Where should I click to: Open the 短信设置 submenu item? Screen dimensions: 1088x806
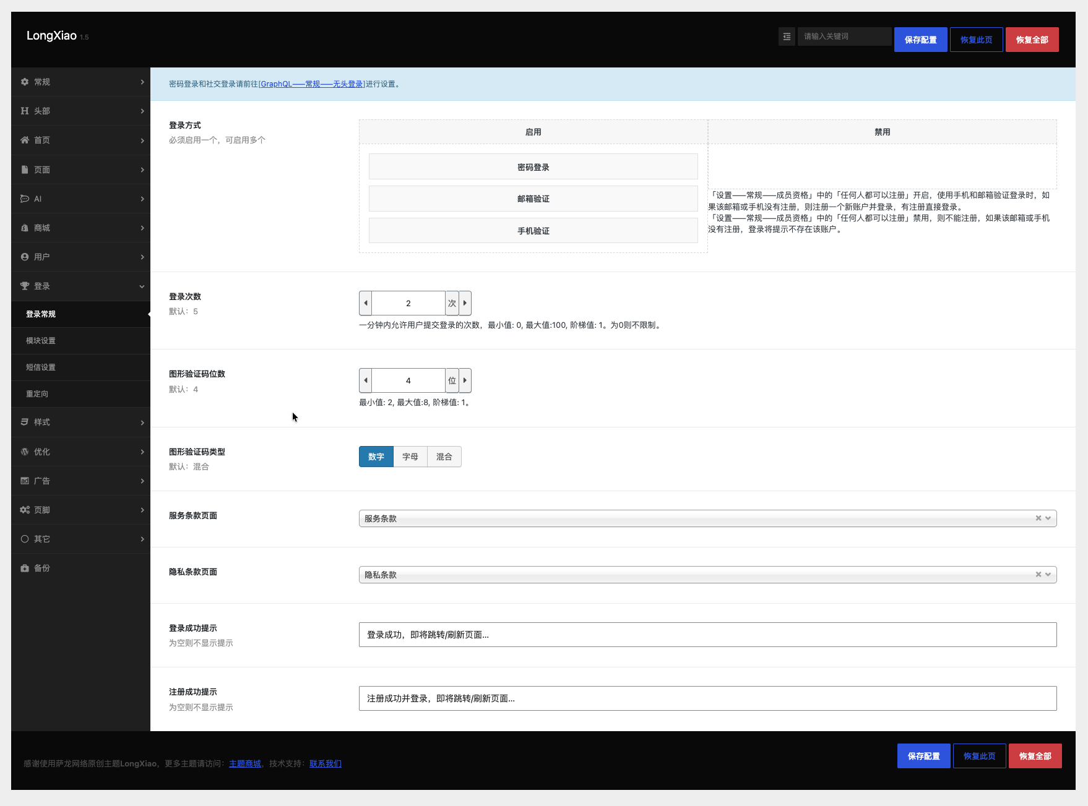click(80, 367)
